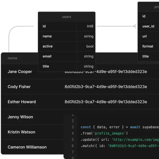
Task: Click the name column header in data grid
Action: click(x=12, y=58)
